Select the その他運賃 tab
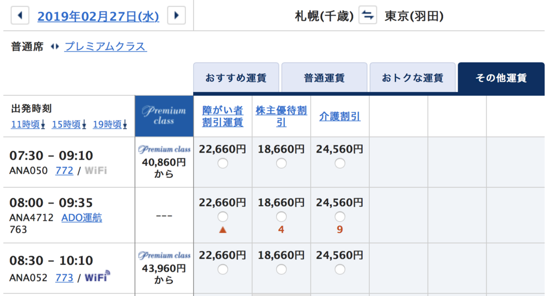Screen dimensions: 548x296 click(501, 78)
